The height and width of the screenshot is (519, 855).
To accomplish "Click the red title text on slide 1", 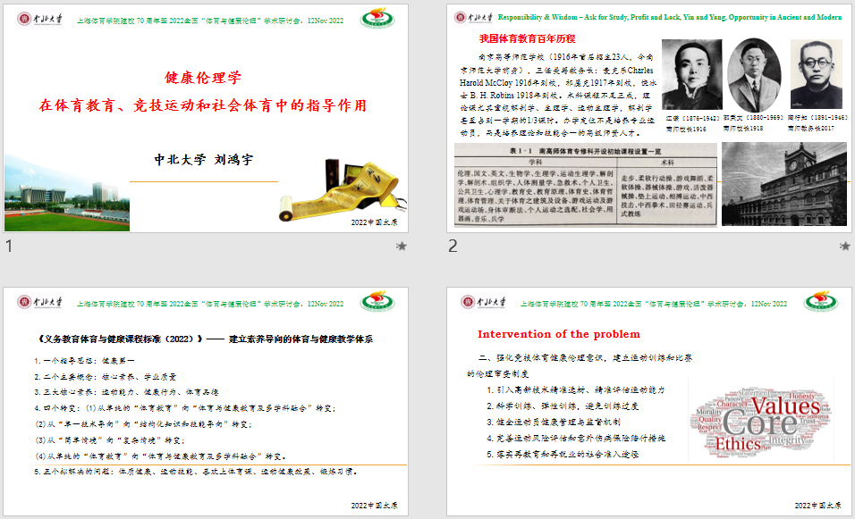I will (203, 105).
